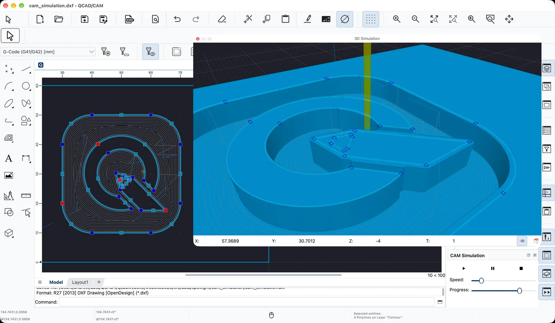The width and height of the screenshot is (555, 323).
Task: Pause the CAM simulation
Action: pos(493,268)
